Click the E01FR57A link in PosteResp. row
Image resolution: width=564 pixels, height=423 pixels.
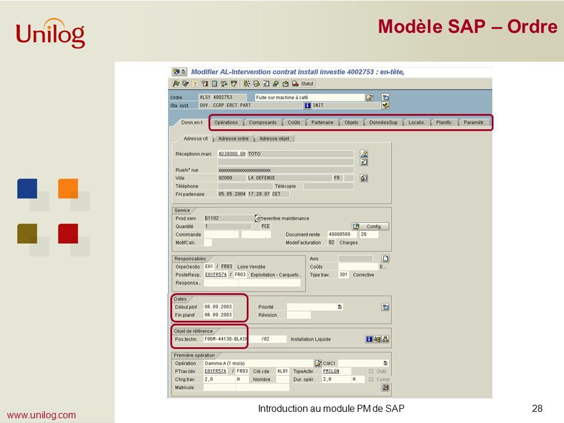[x=216, y=275]
